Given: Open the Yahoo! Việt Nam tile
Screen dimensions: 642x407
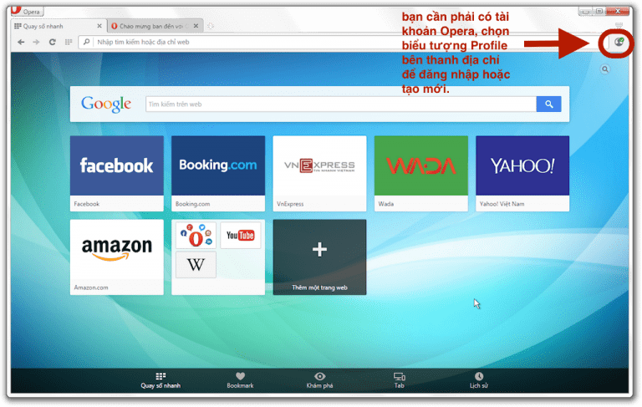Looking at the screenshot, I should (x=522, y=174).
